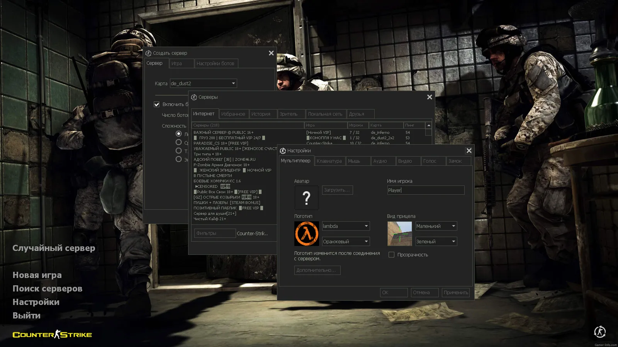Select the second difficulty radio button

click(179, 142)
